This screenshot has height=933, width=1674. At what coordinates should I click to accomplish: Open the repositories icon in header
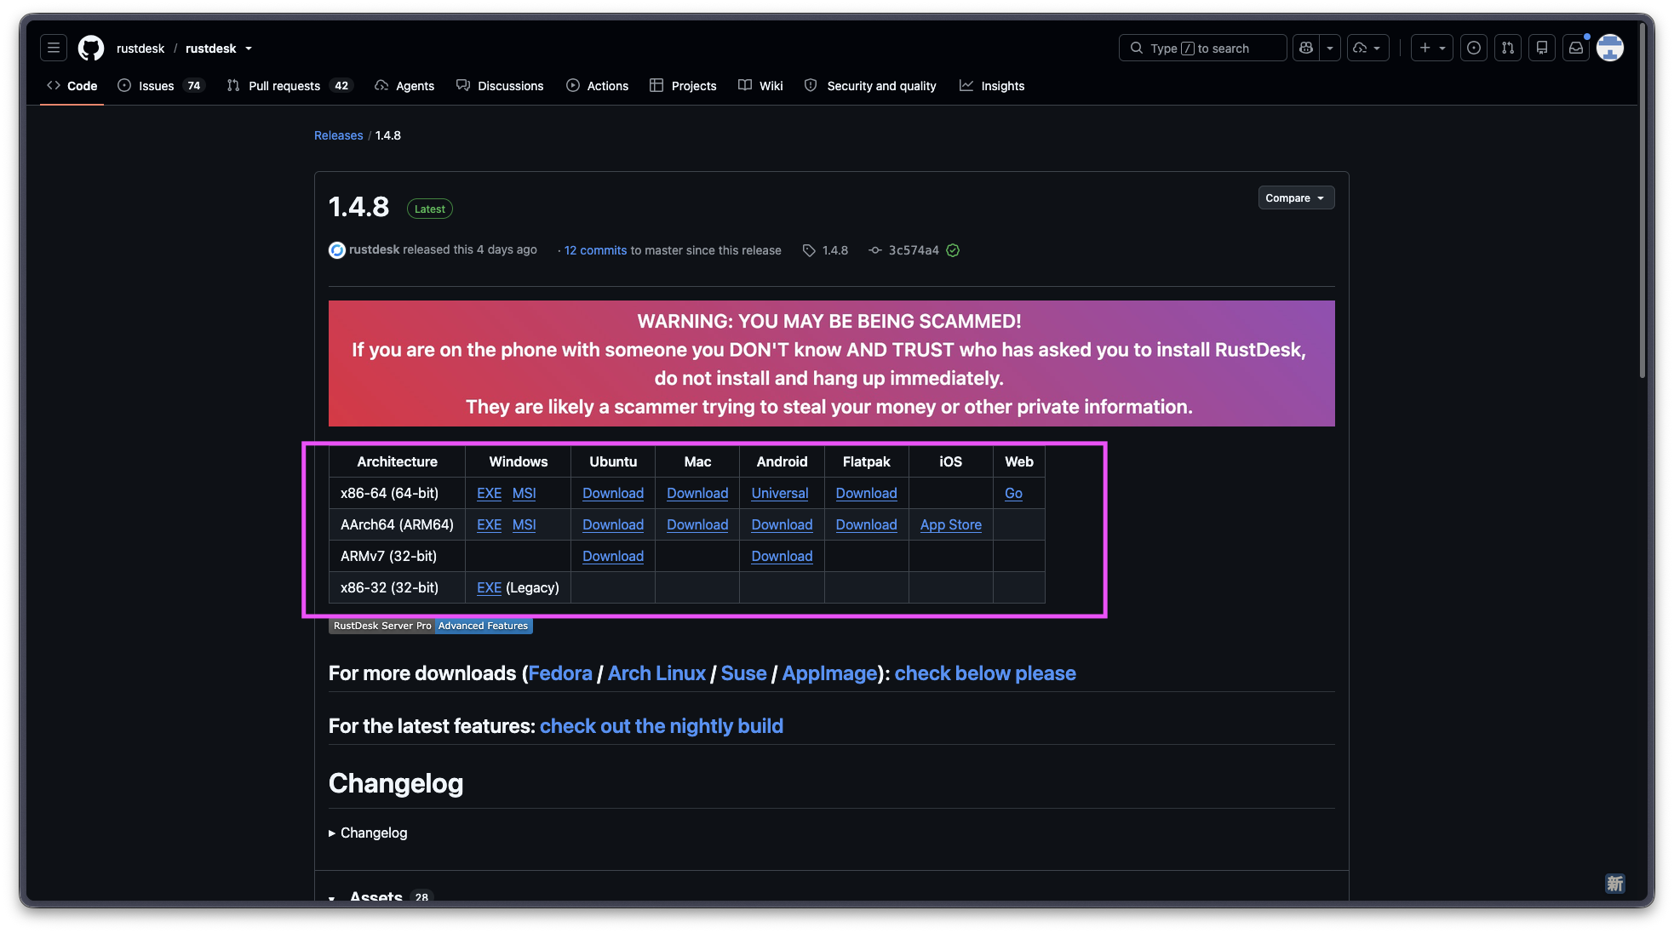tap(1542, 48)
